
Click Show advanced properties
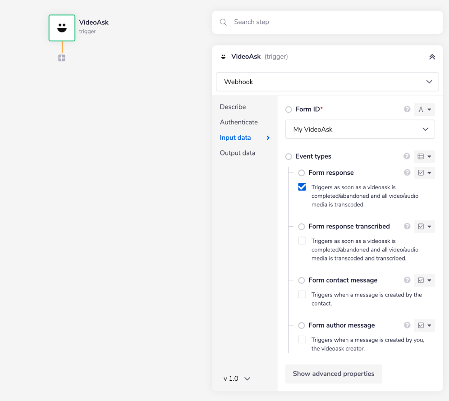(334, 374)
